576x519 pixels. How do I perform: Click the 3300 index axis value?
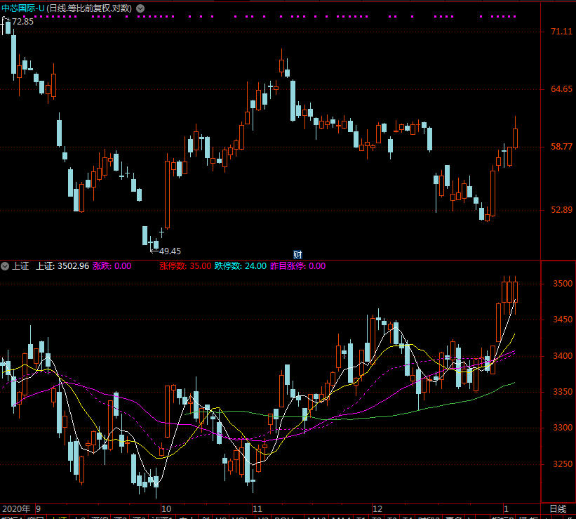click(563, 428)
